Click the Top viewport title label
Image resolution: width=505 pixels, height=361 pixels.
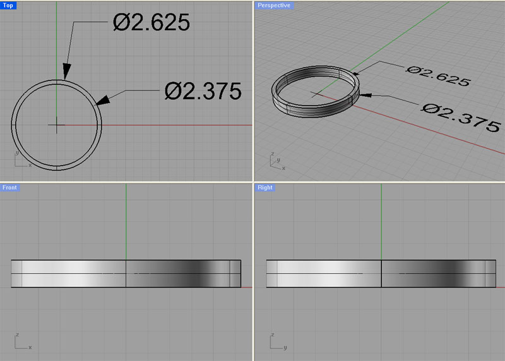coord(9,5)
